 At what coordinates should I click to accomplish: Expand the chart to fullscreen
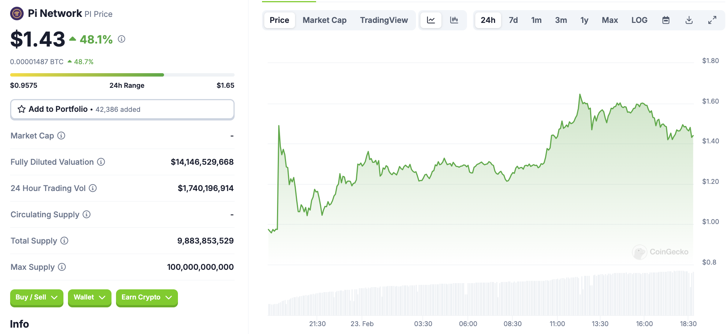click(x=712, y=20)
